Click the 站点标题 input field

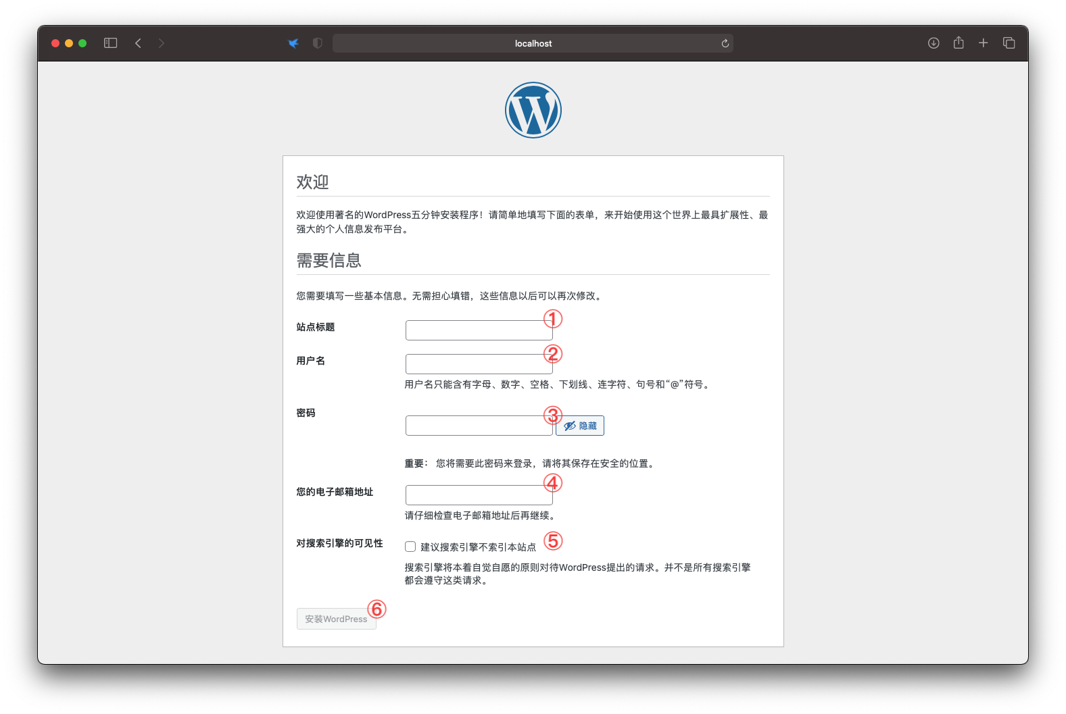479,330
